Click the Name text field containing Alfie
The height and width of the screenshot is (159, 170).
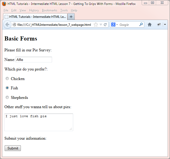click(34, 60)
